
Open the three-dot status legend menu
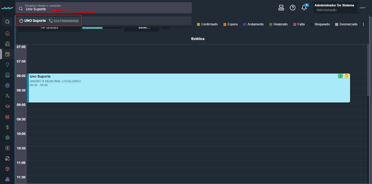(363, 24)
